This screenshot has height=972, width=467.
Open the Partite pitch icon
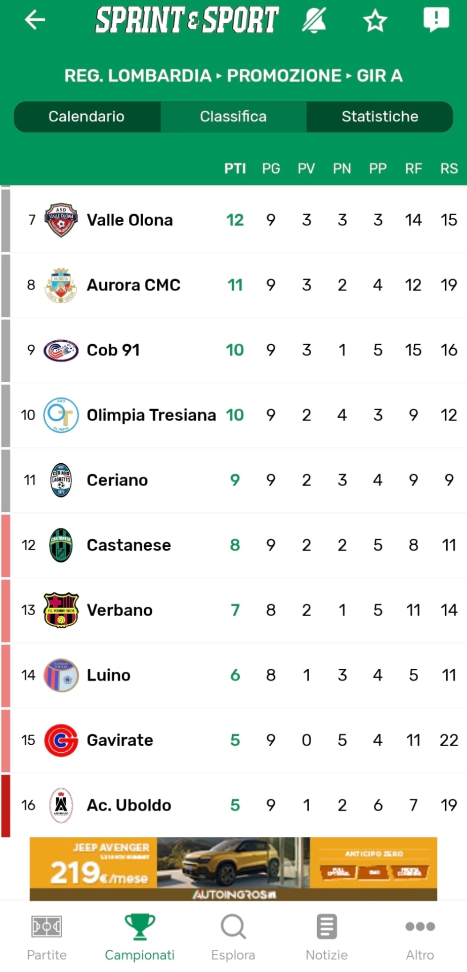click(47, 927)
